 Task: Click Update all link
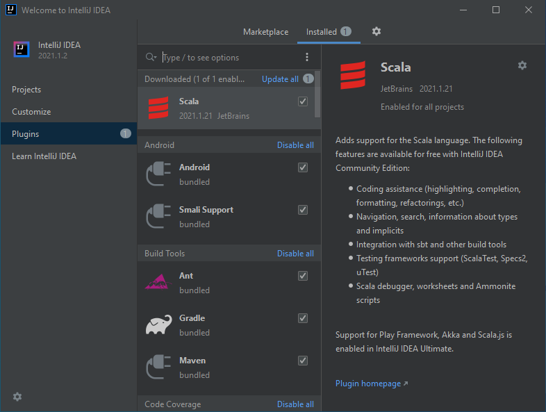280,79
